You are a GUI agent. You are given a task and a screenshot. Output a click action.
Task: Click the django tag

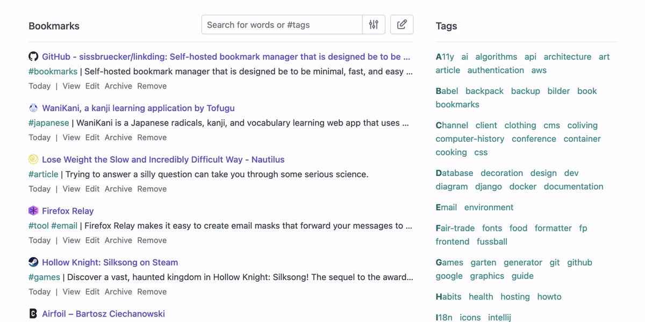488,187
